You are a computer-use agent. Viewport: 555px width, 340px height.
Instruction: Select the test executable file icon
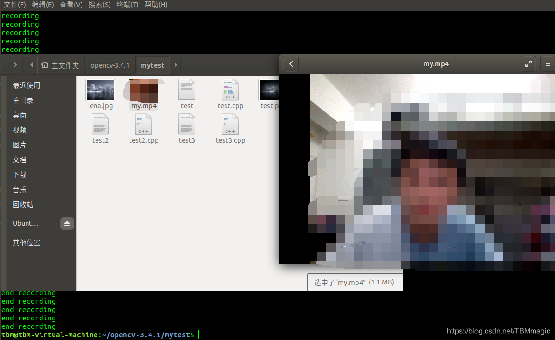[187, 90]
